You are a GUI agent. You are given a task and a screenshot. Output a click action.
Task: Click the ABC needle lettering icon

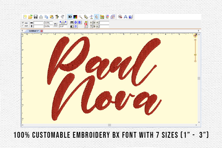pos(107,17)
